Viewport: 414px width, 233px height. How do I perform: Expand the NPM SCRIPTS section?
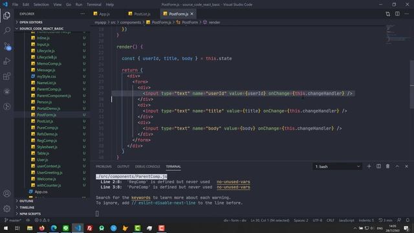(x=52, y=214)
